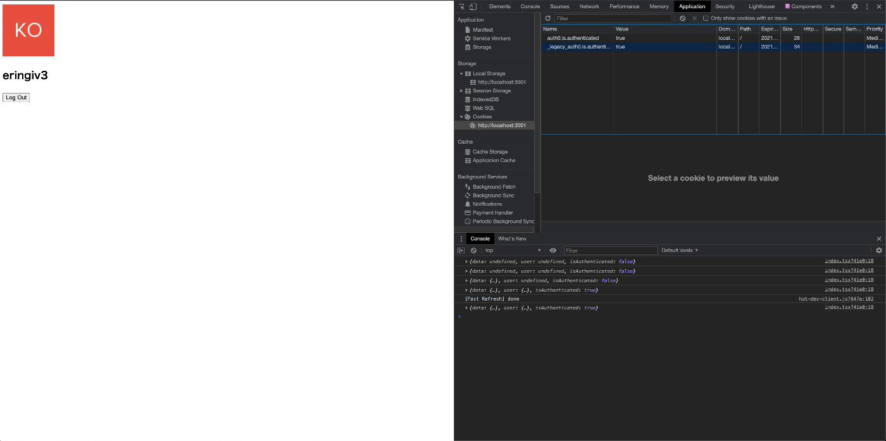
Task: Expand the Session Storage tree node
Action: pyautogui.click(x=461, y=91)
